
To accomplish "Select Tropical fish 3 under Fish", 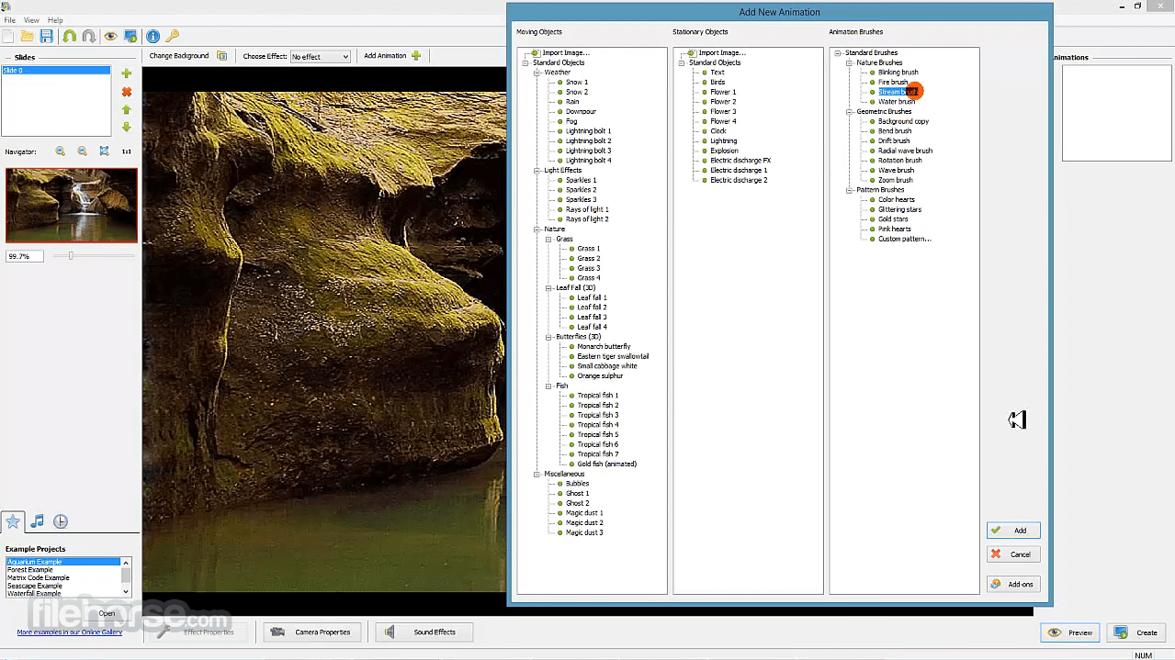I will tap(598, 415).
